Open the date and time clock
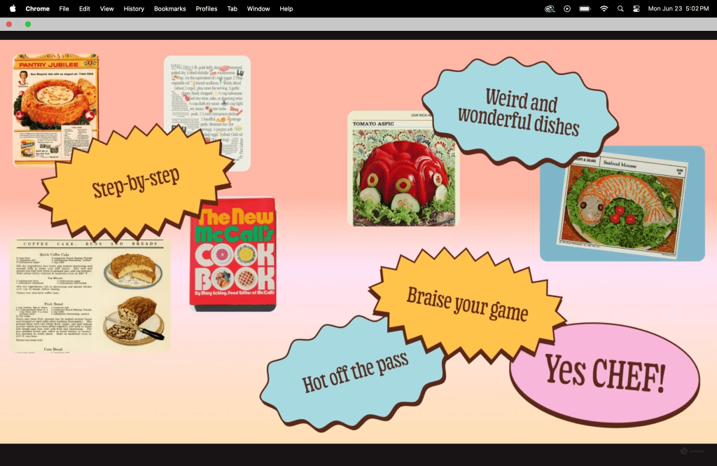Viewport: 717px width, 466px height. coord(678,8)
